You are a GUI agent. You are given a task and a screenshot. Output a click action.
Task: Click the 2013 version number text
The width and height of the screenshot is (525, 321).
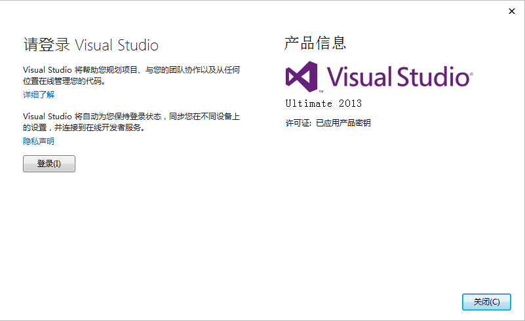[x=351, y=104]
